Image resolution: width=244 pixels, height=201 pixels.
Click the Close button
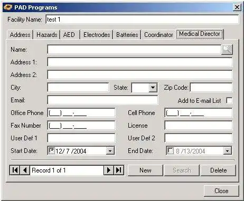pyautogui.click(x=221, y=191)
